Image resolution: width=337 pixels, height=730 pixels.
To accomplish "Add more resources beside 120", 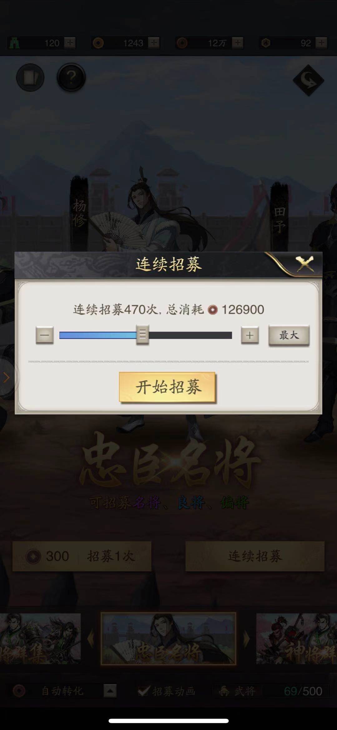I will point(70,42).
